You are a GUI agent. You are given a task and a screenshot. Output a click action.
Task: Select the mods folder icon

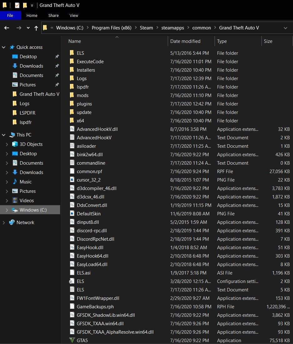coord(72,95)
